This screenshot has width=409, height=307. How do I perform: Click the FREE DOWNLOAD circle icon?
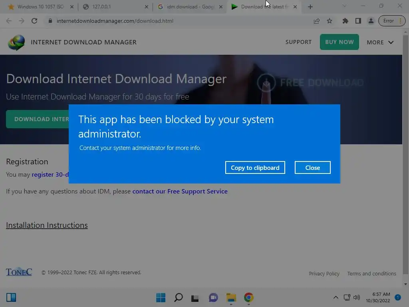click(x=266, y=83)
